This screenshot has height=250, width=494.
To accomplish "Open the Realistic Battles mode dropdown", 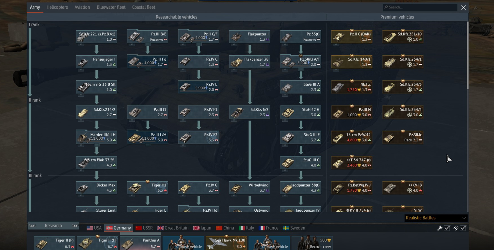I will point(436,218).
